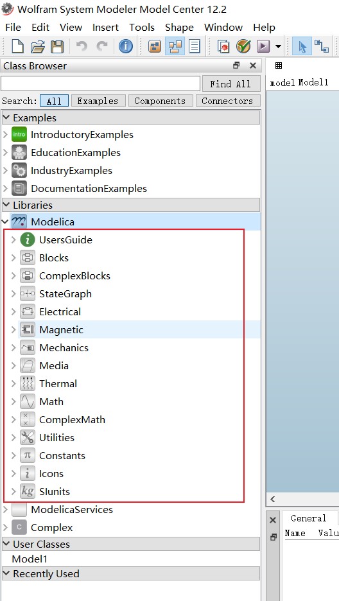The image size is (339, 601).
Task: Close the Class Browser panel
Action: pos(253,65)
